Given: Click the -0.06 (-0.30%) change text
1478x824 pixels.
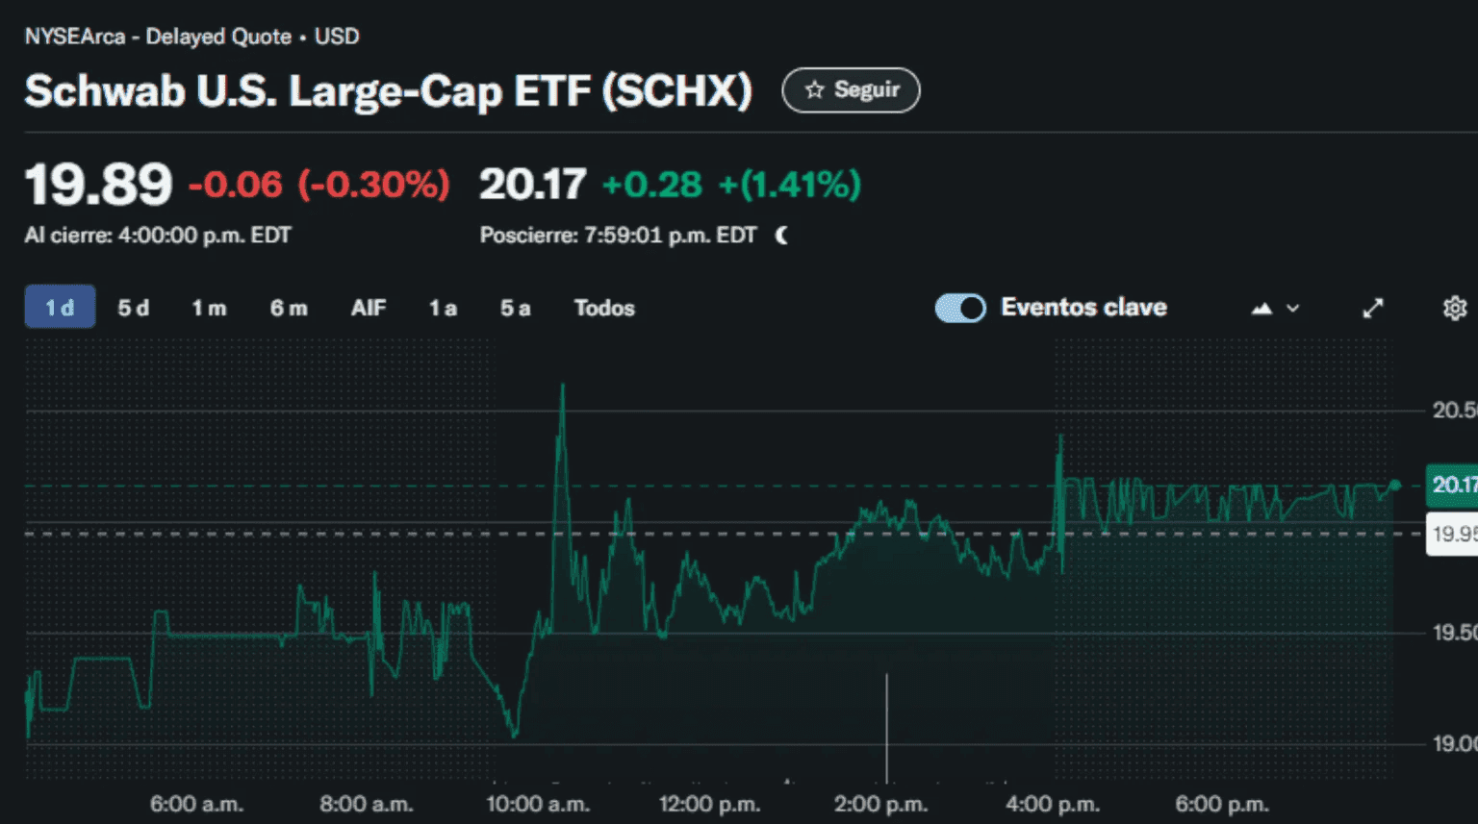Looking at the screenshot, I should (319, 185).
